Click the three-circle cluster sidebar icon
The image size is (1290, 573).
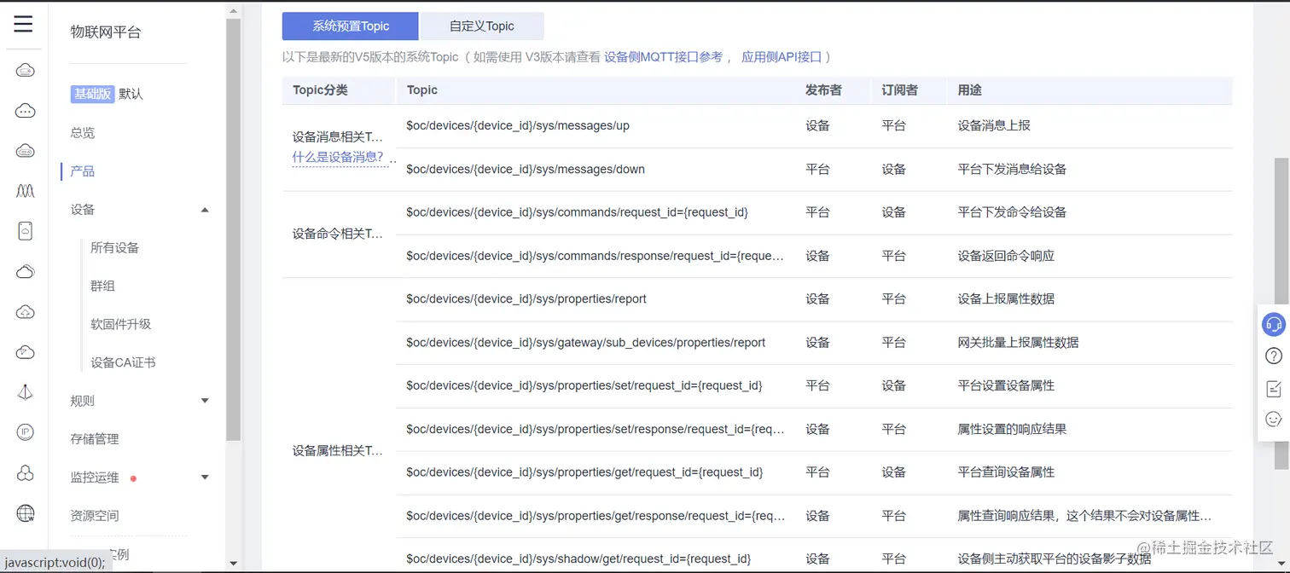point(26,473)
